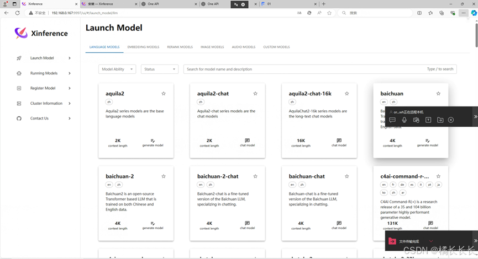
Task: Open the browser favorites icon in toolbar
Action: [430, 13]
